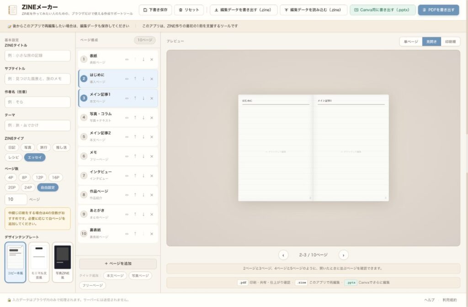Click the up arrow on 写真・コラム row
This screenshot has height=307, width=468.
pyautogui.click(x=135, y=117)
